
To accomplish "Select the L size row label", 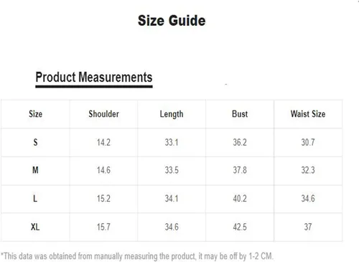I will point(35,198).
